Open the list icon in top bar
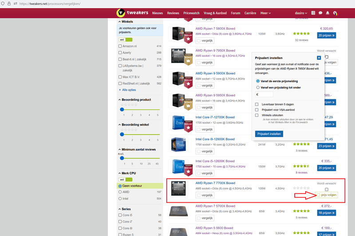Image resolution: width=355 pixels, height=236 pixels. click(313, 13)
